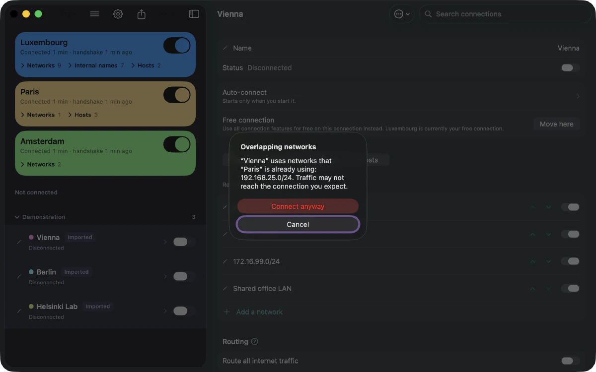Click the edit pencil next to Vienna in the sidebar
596x372 pixels.
pos(19,242)
